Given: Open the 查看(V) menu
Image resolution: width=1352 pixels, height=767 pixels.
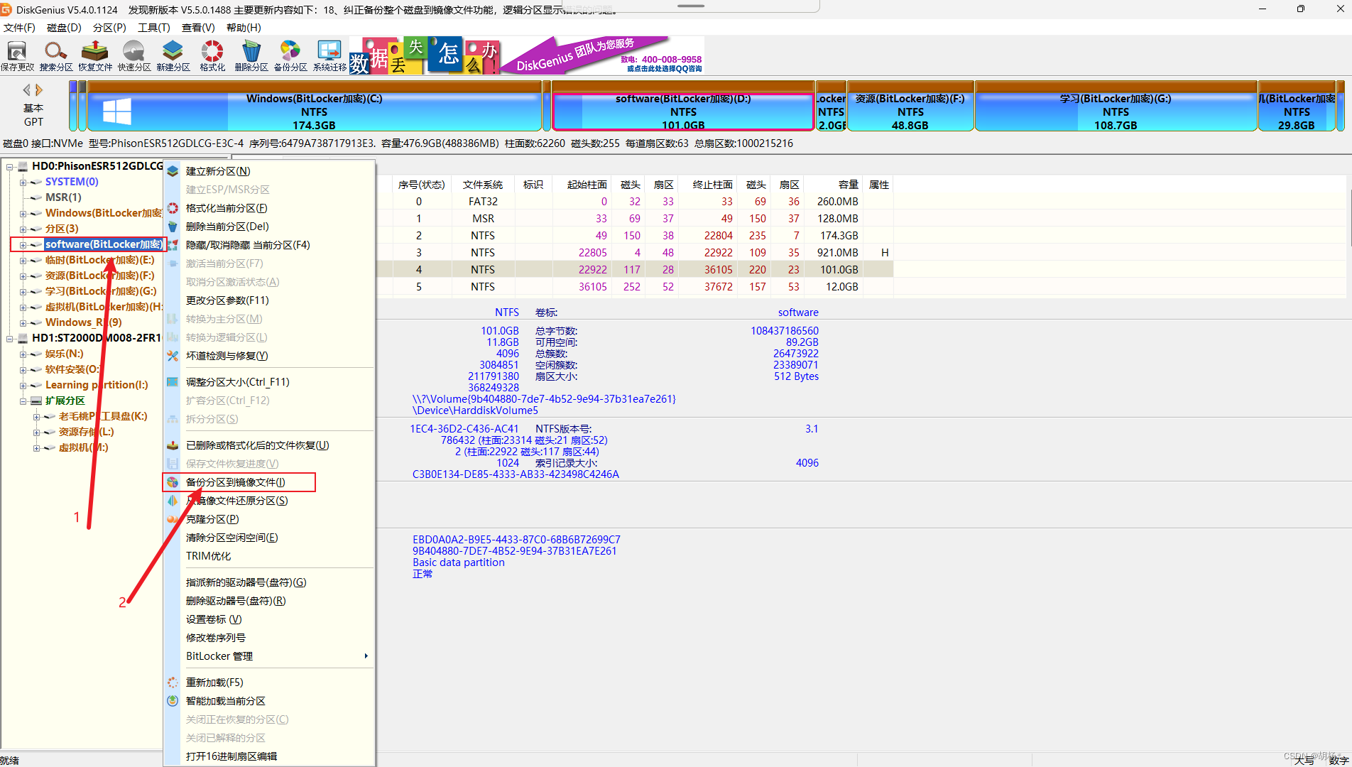Looking at the screenshot, I should click(x=198, y=28).
